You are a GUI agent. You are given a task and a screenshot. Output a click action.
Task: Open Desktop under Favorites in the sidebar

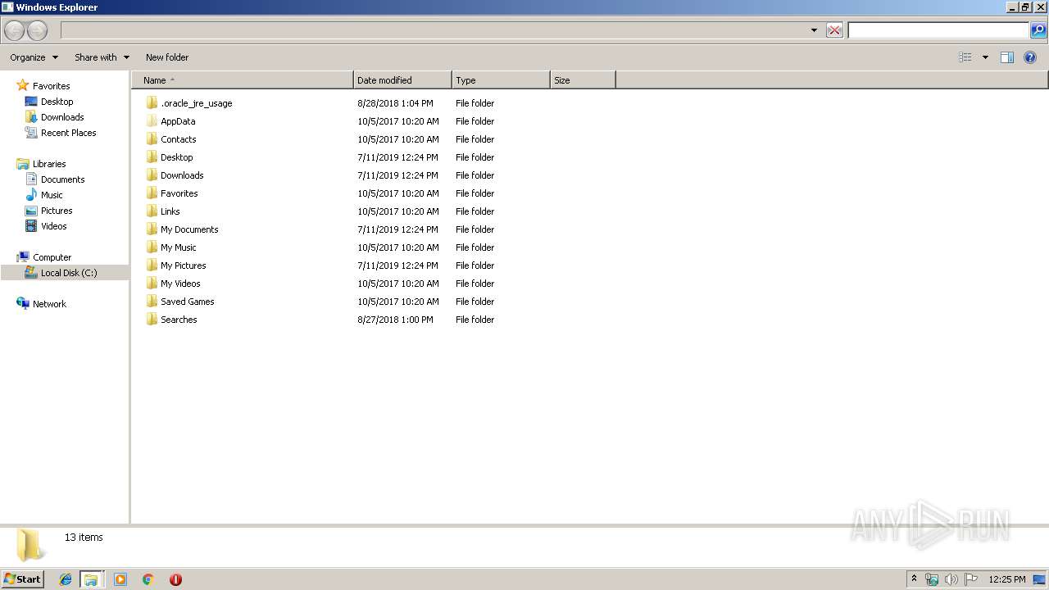point(49,102)
